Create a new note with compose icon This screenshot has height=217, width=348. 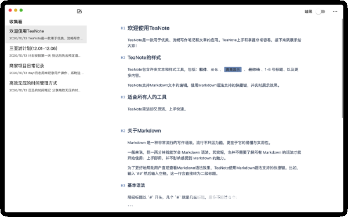(79, 12)
